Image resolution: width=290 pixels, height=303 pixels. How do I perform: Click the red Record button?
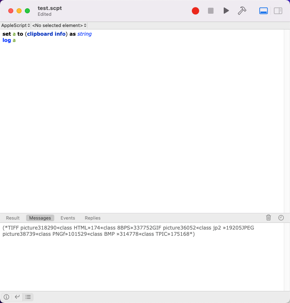[195, 11]
